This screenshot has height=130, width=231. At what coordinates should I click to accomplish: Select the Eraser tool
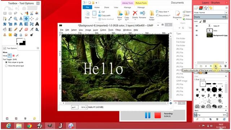(x=26, y=30)
